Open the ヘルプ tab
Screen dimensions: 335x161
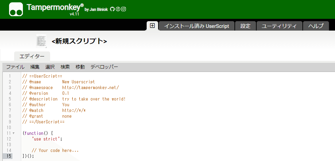316,26
